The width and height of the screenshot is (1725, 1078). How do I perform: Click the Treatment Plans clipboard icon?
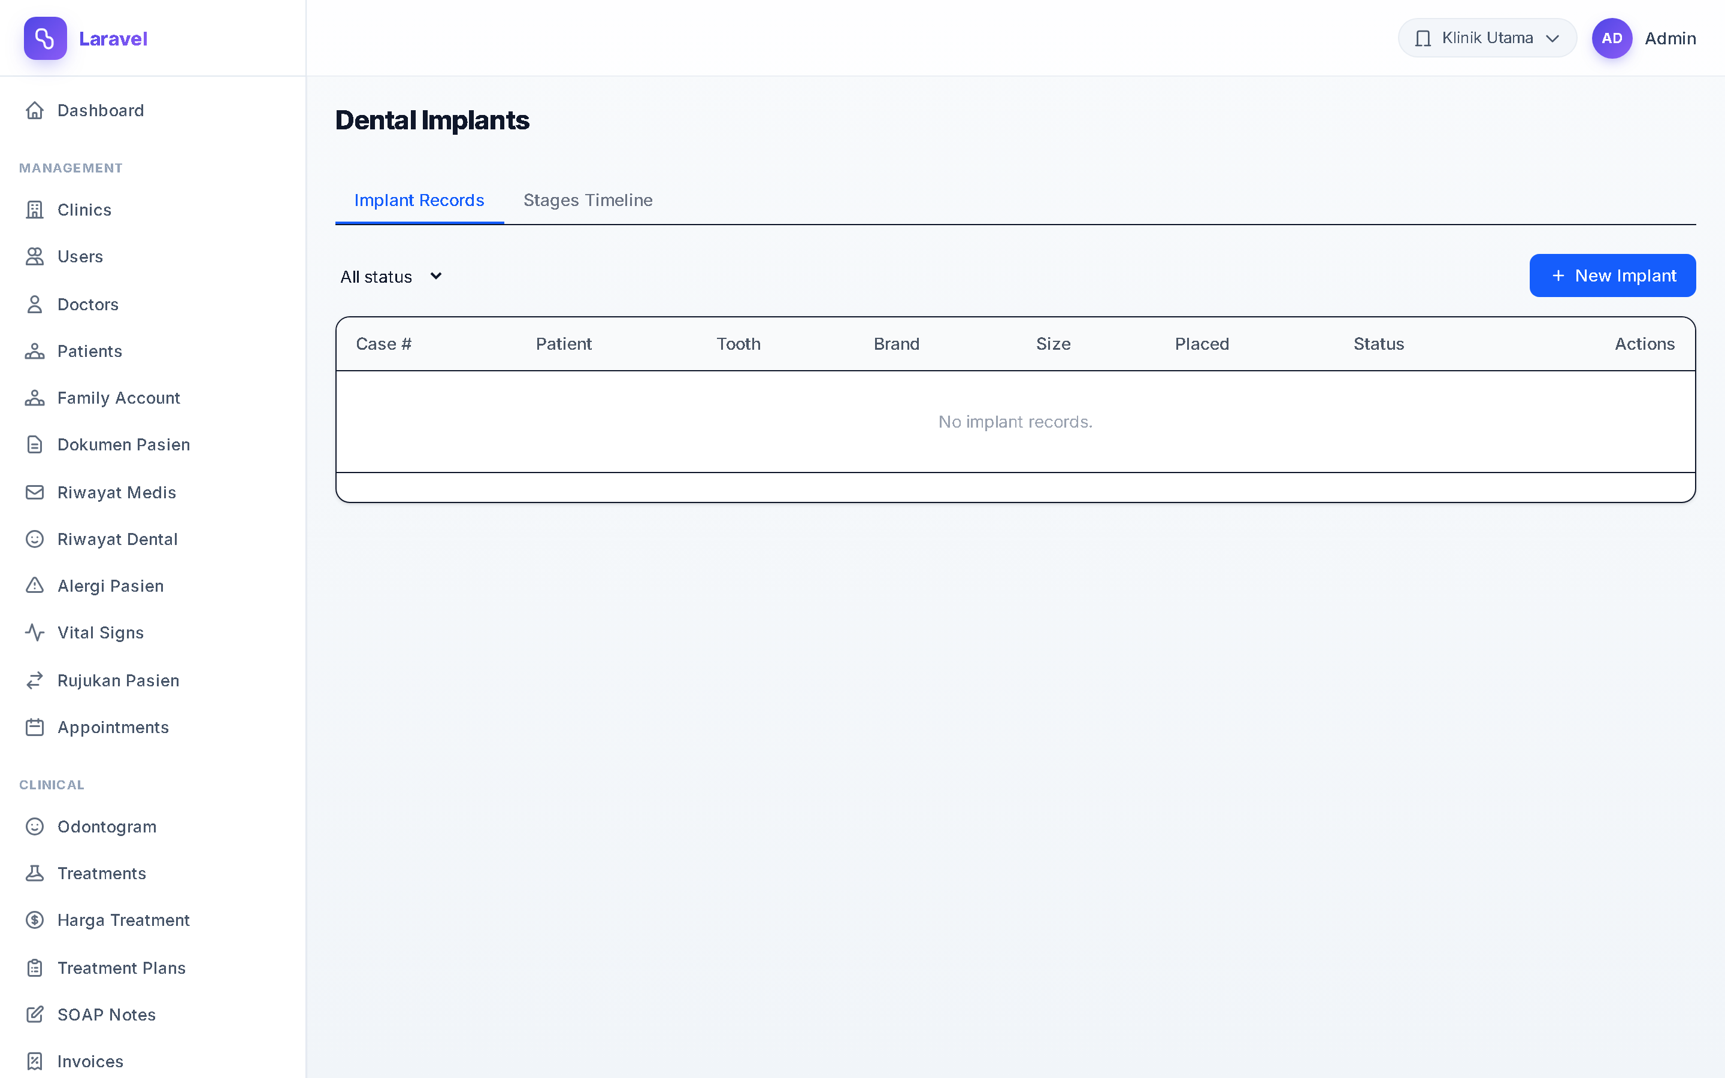tap(34, 968)
